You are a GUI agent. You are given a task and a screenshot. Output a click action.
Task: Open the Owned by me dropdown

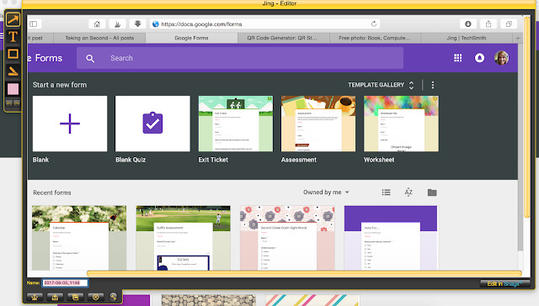(x=326, y=193)
